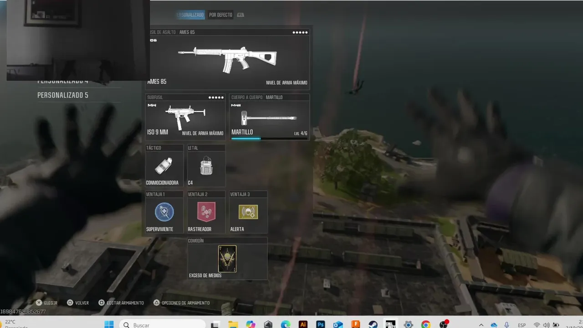Select the AMES 85 assault rifle slot

coord(227,59)
